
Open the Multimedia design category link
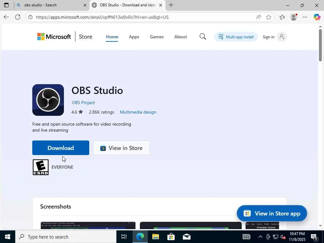(x=138, y=112)
